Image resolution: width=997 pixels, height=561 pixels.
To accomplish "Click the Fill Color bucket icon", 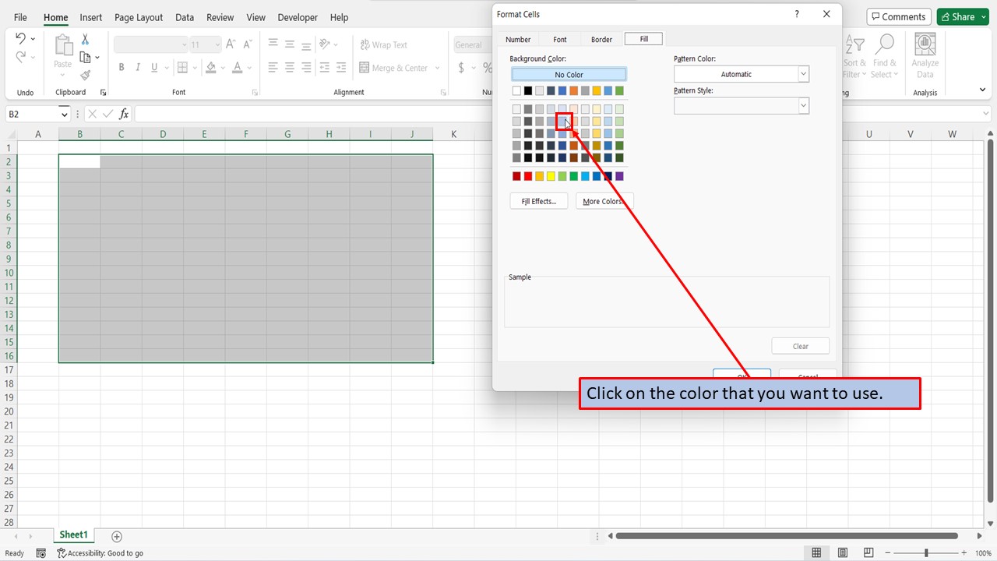I will 210,68.
